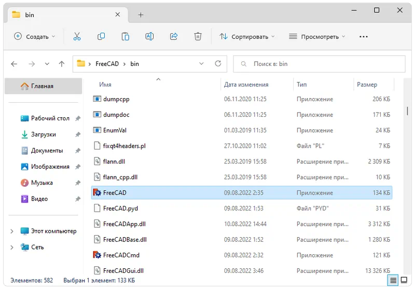Select the FreeCADGui.dll file
This screenshot has height=289, width=415.
point(241,270)
